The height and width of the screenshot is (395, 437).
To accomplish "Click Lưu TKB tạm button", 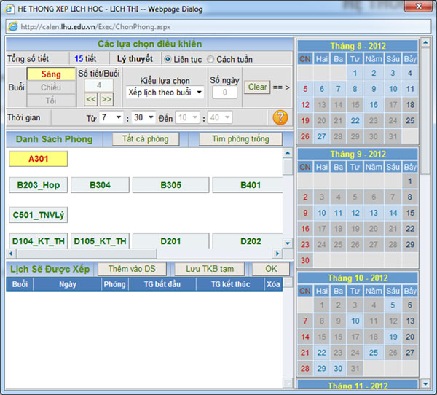I will pos(209,269).
